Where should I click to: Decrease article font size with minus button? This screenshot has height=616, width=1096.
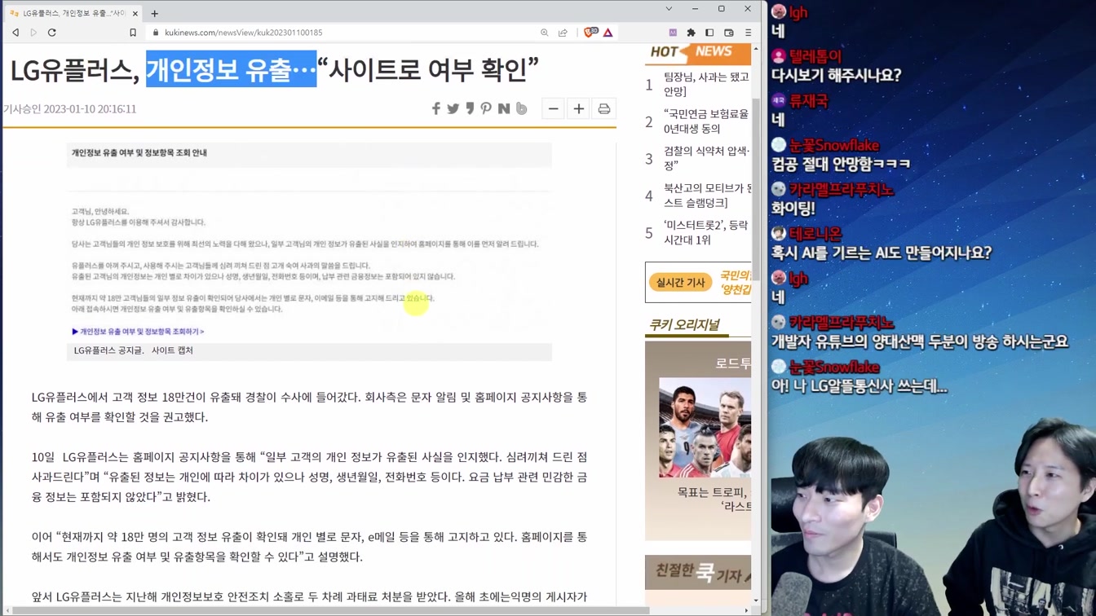click(553, 108)
